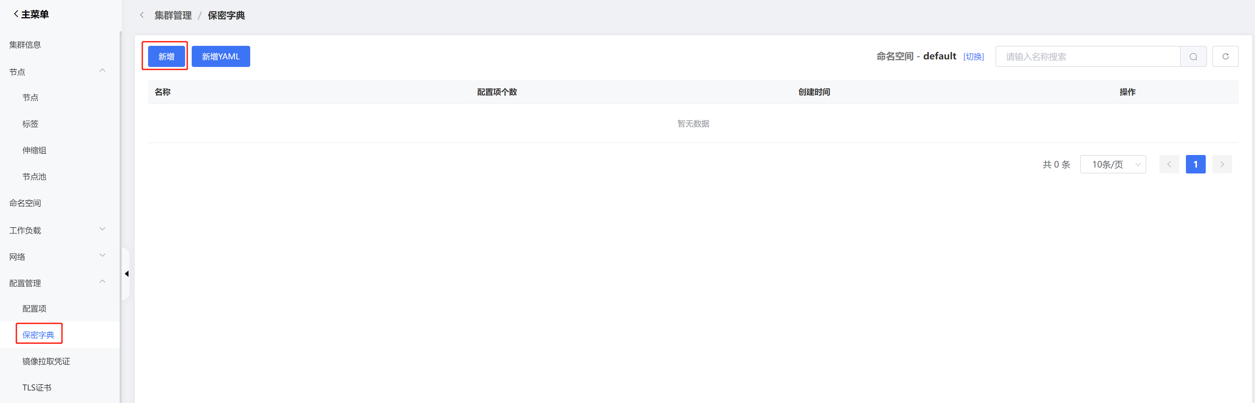The width and height of the screenshot is (1255, 403).
Task: Go to previous page arrow
Action: pyautogui.click(x=1169, y=164)
